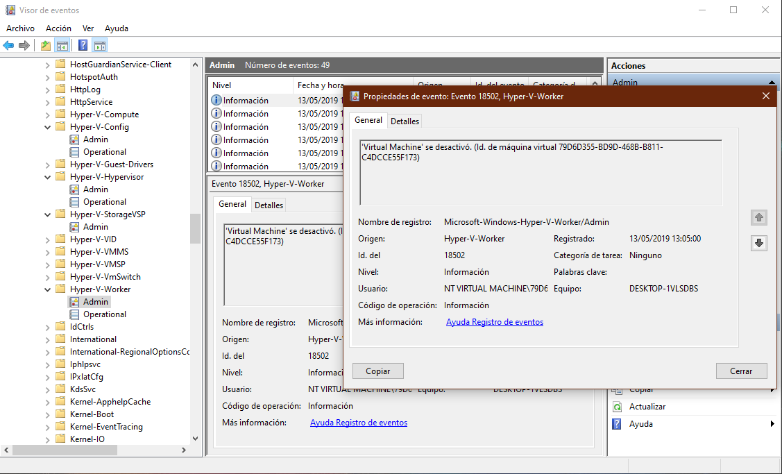Collapse the Hyper-V-Hypervisor tree node
The image size is (782, 474).
pos(47,177)
